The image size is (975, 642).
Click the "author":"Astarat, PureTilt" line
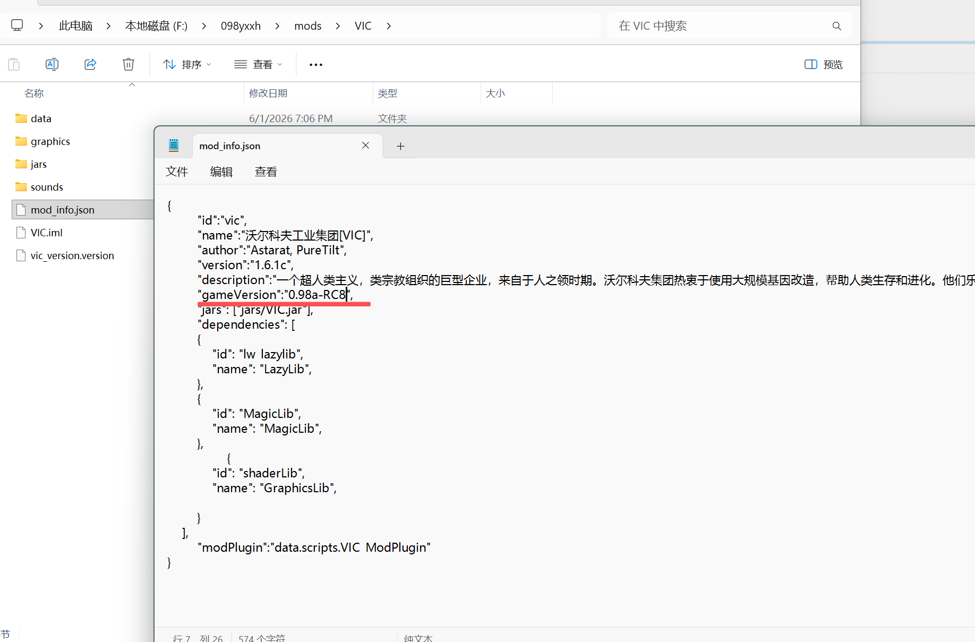point(272,250)
